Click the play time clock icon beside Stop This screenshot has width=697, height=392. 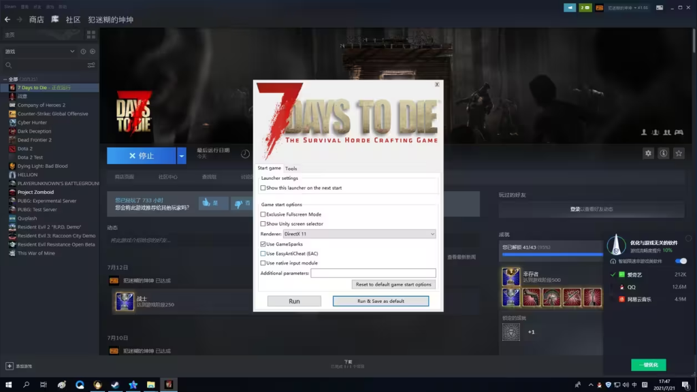coord(245,154)
